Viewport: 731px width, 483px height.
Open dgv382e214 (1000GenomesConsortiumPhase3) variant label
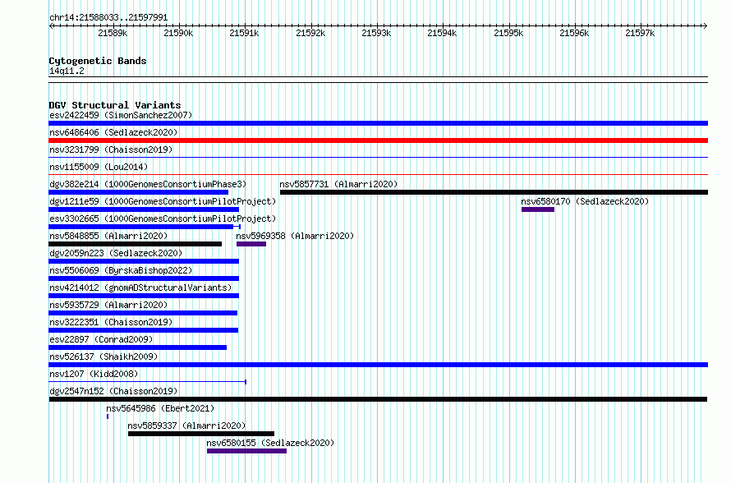(x=148, y=184)
